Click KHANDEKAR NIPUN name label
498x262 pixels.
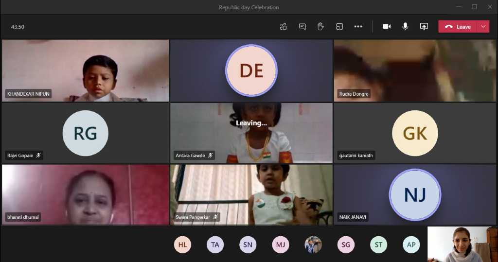coord(28,94)
